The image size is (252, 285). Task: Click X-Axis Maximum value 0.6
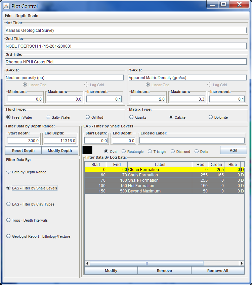coord(64,99)
